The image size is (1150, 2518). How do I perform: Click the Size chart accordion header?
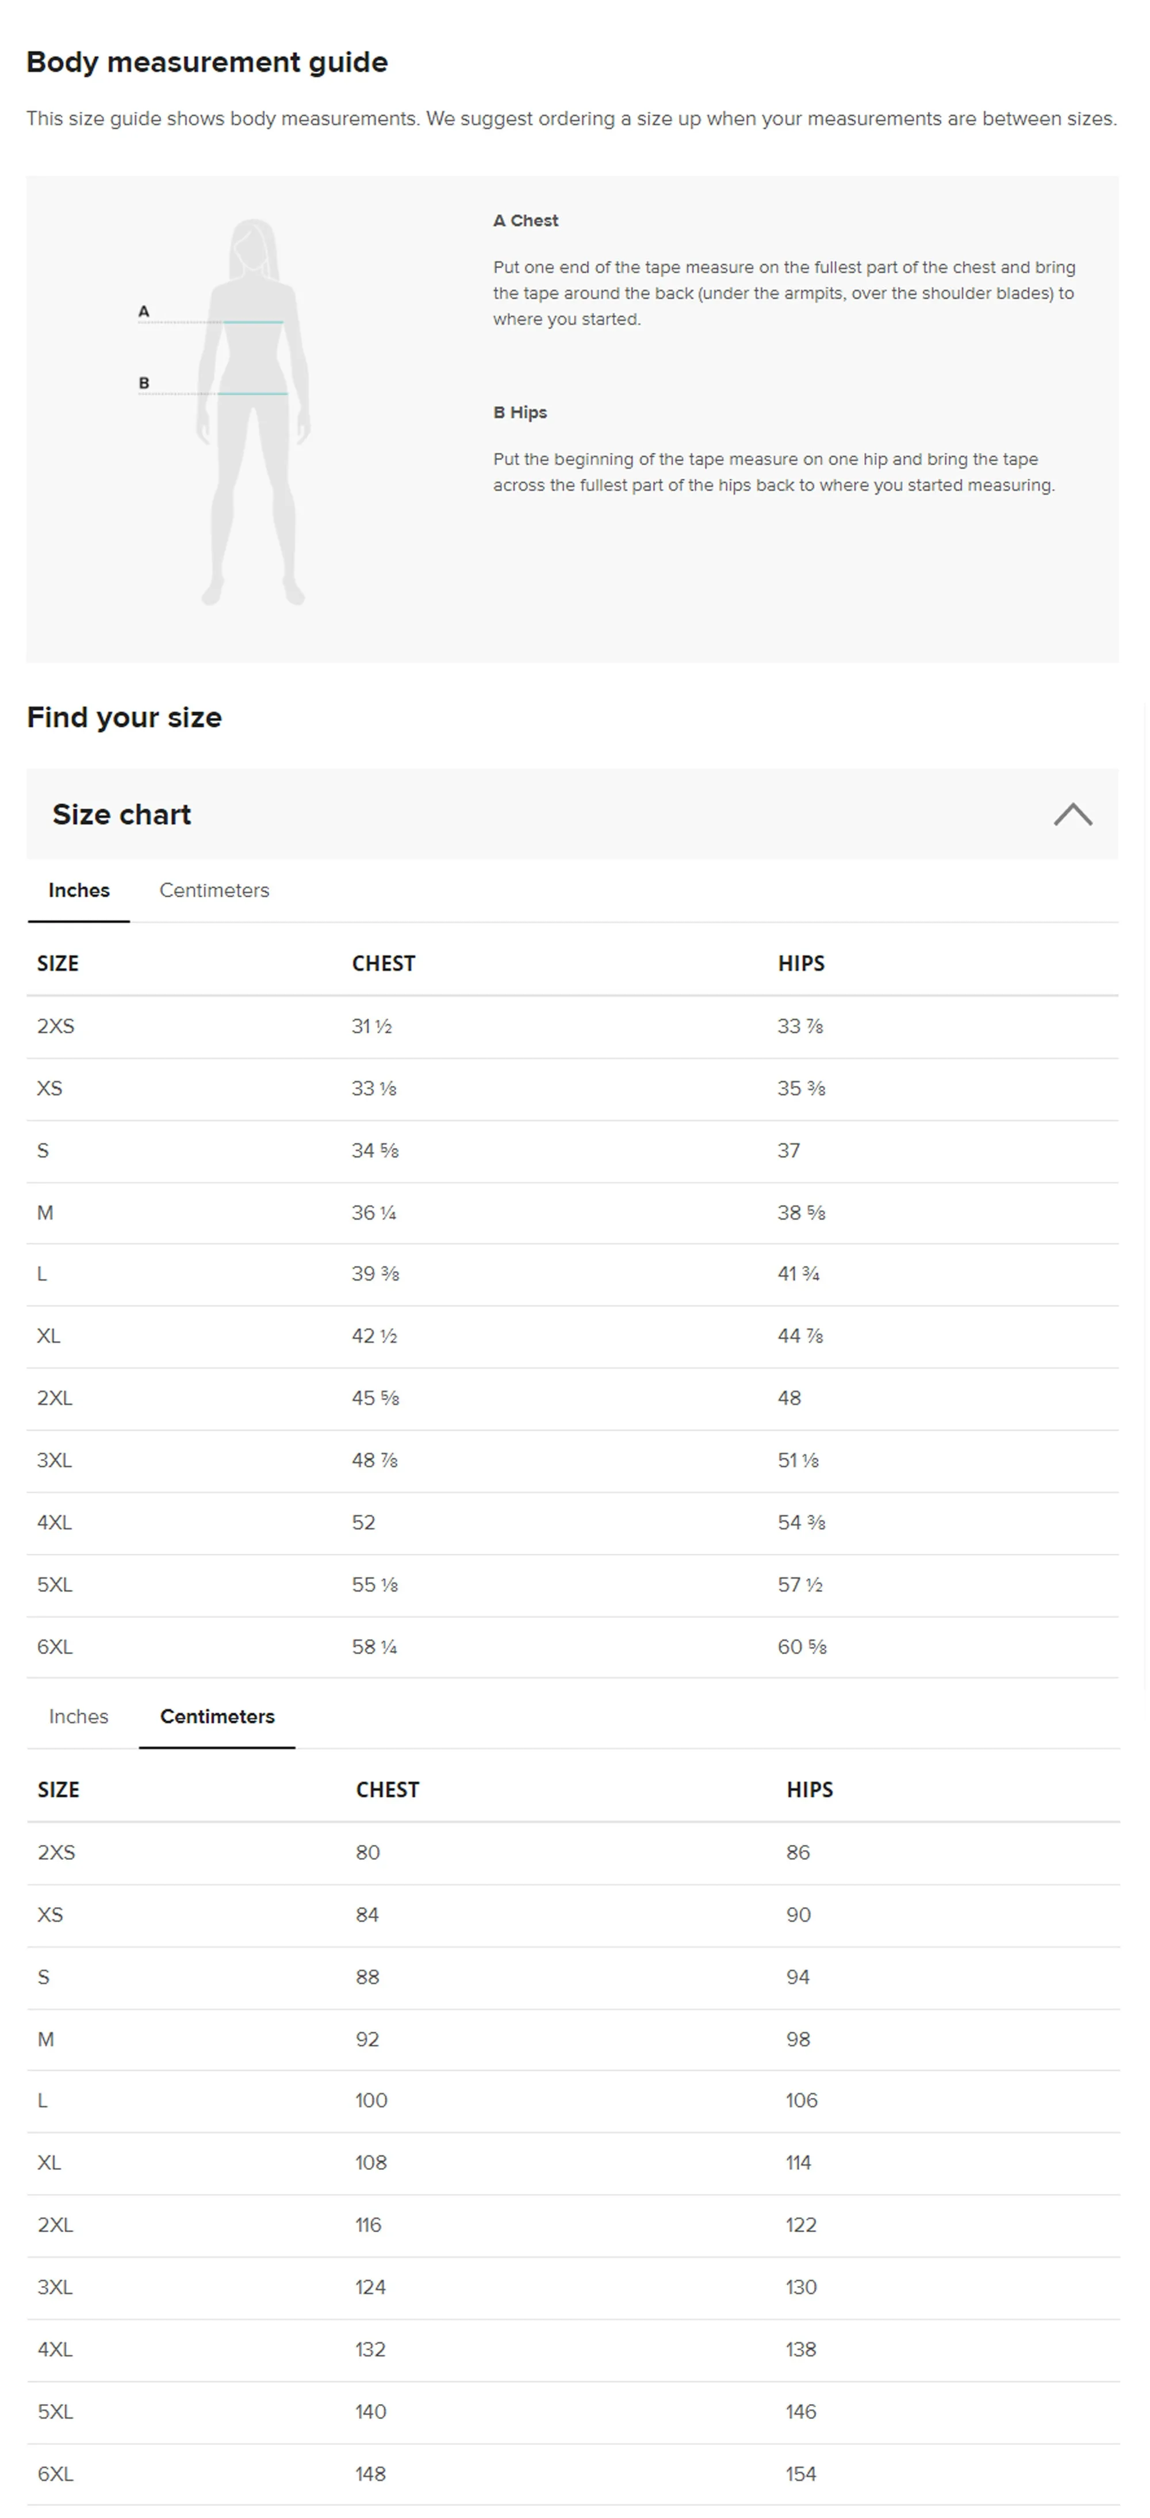(572, 814)
